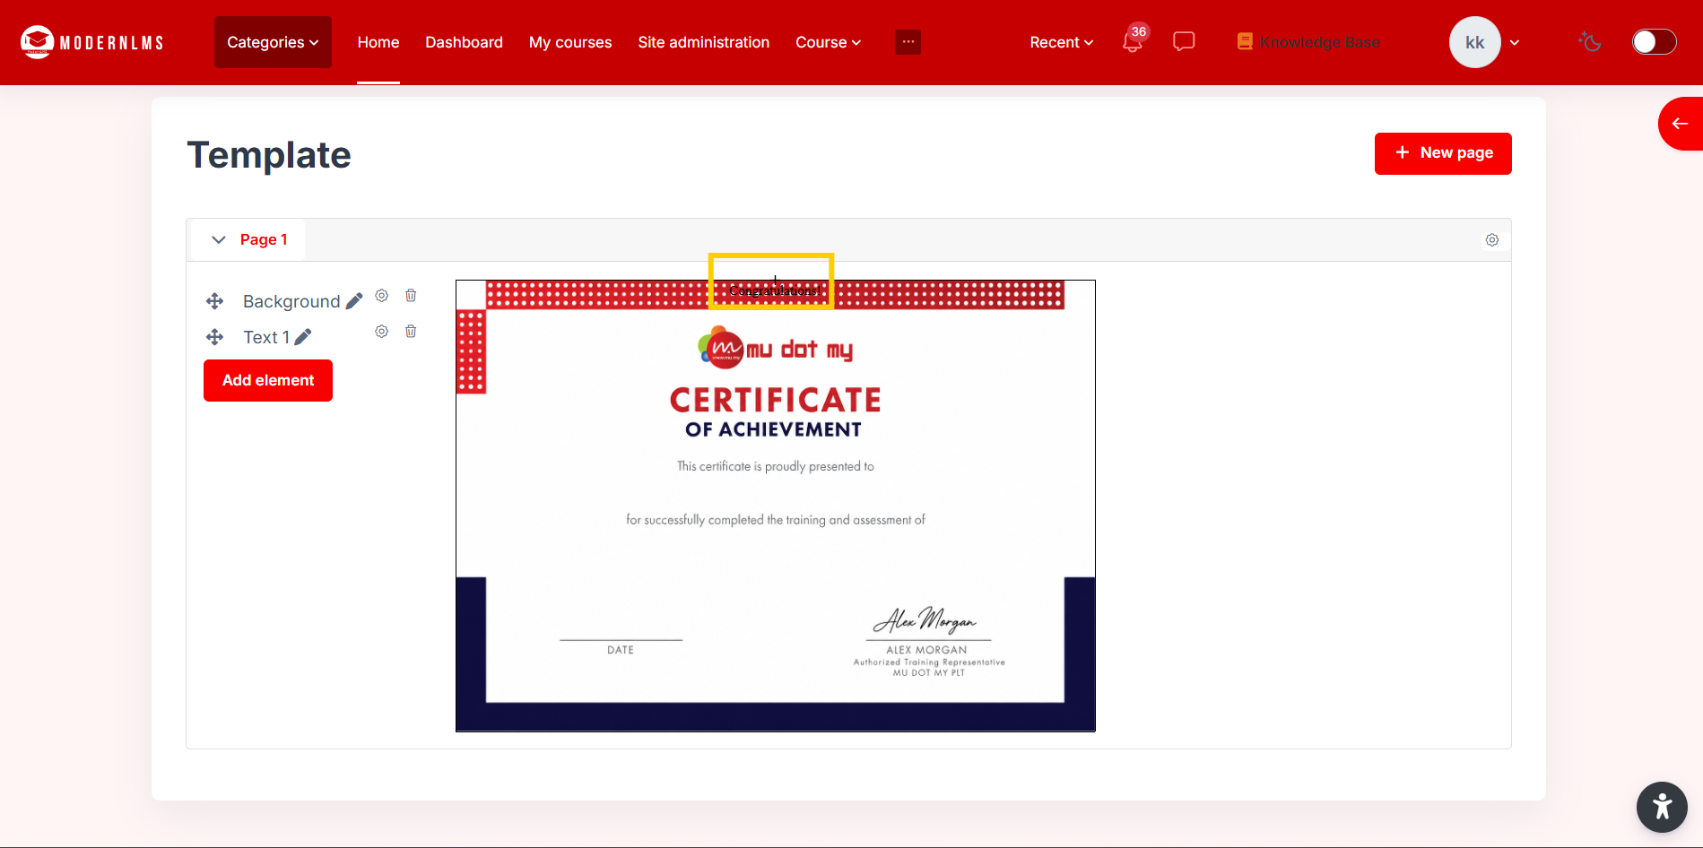
Task: Edit Background element name pencil
Action: (x=354, y=301)
